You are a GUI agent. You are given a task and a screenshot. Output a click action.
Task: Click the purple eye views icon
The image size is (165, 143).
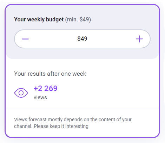pos(21,93)
